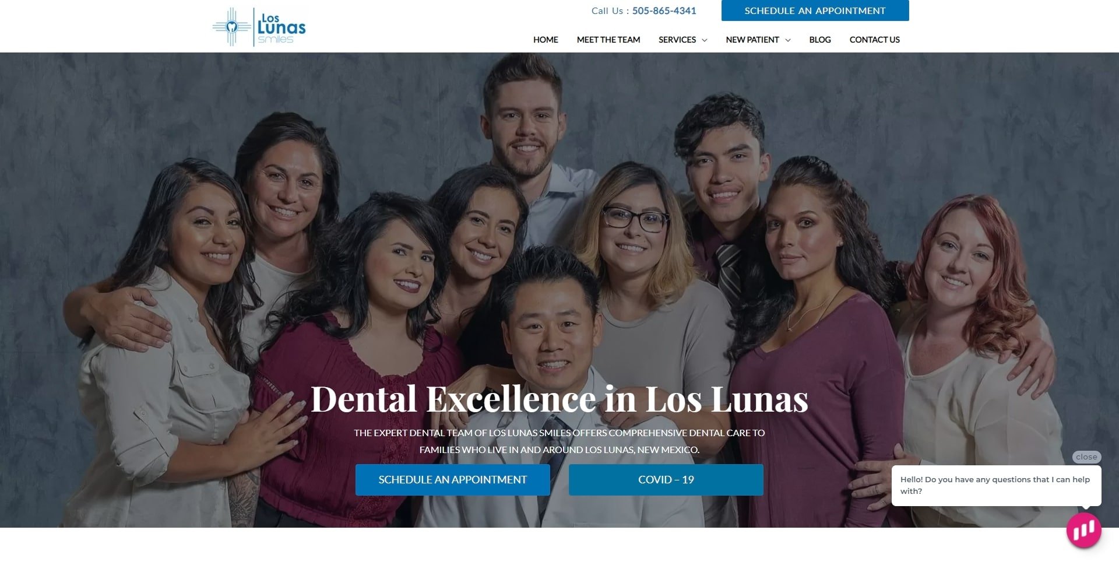Navigate to Contact Us
1119x565 pixels.
874,40
